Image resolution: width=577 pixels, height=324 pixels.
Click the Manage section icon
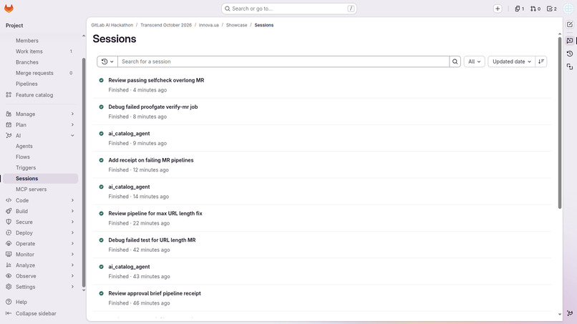[9, 114]
